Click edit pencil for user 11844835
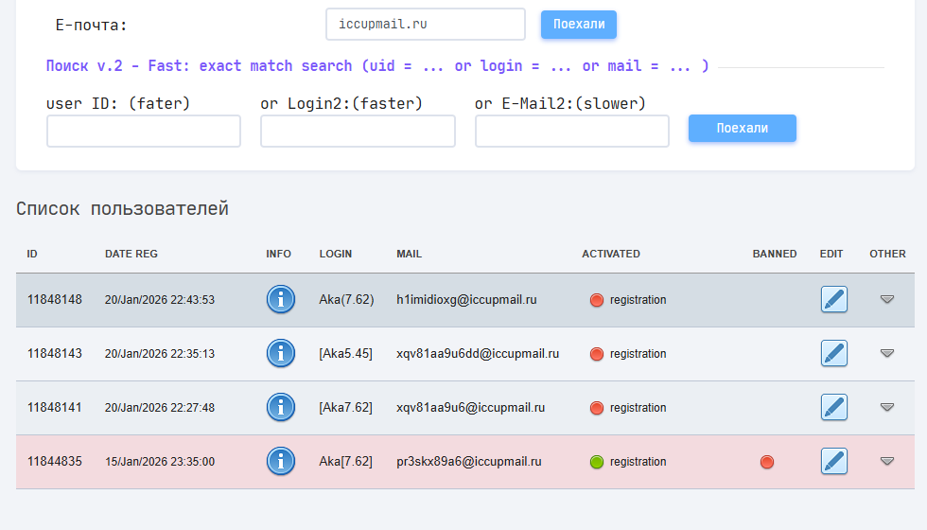 tap(833, 462)
